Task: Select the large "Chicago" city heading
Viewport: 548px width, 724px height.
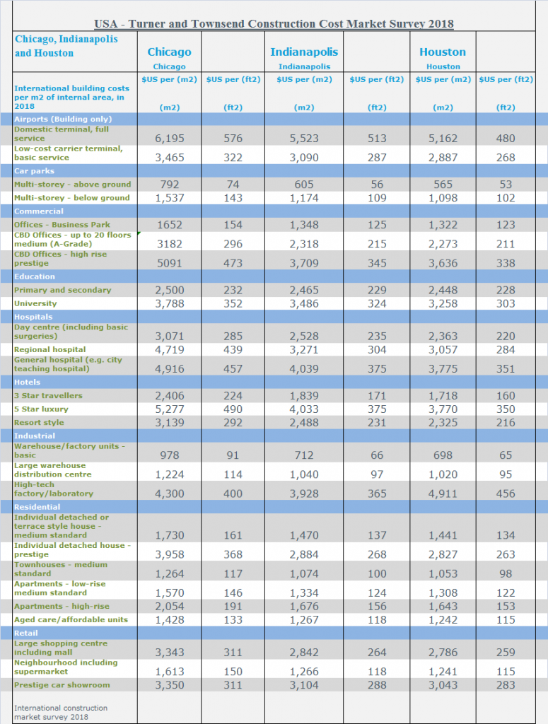Action: click(169, 52)
